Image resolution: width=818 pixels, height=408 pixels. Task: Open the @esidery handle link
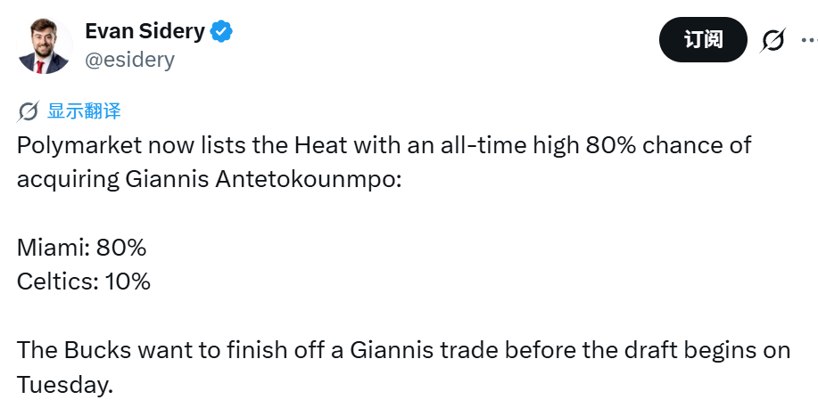coord(129,60)
